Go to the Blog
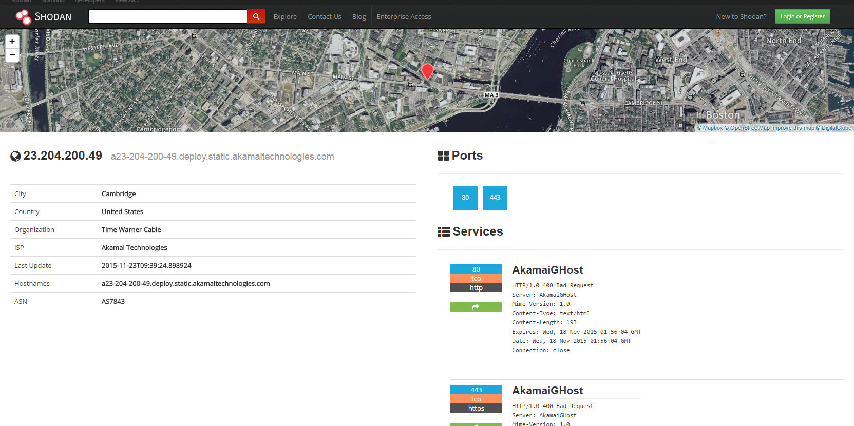Screen dimensions: 854x426 [x=359, y=16]
